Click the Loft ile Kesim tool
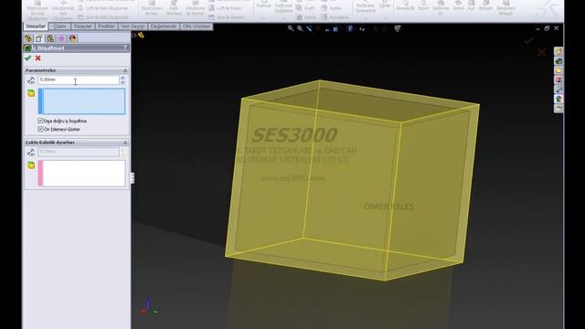Image resolution: width=585 pixels, height=329 pixels. point(226,8)
